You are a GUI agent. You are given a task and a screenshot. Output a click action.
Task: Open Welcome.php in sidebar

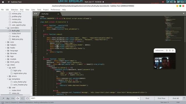pos(17,39)
